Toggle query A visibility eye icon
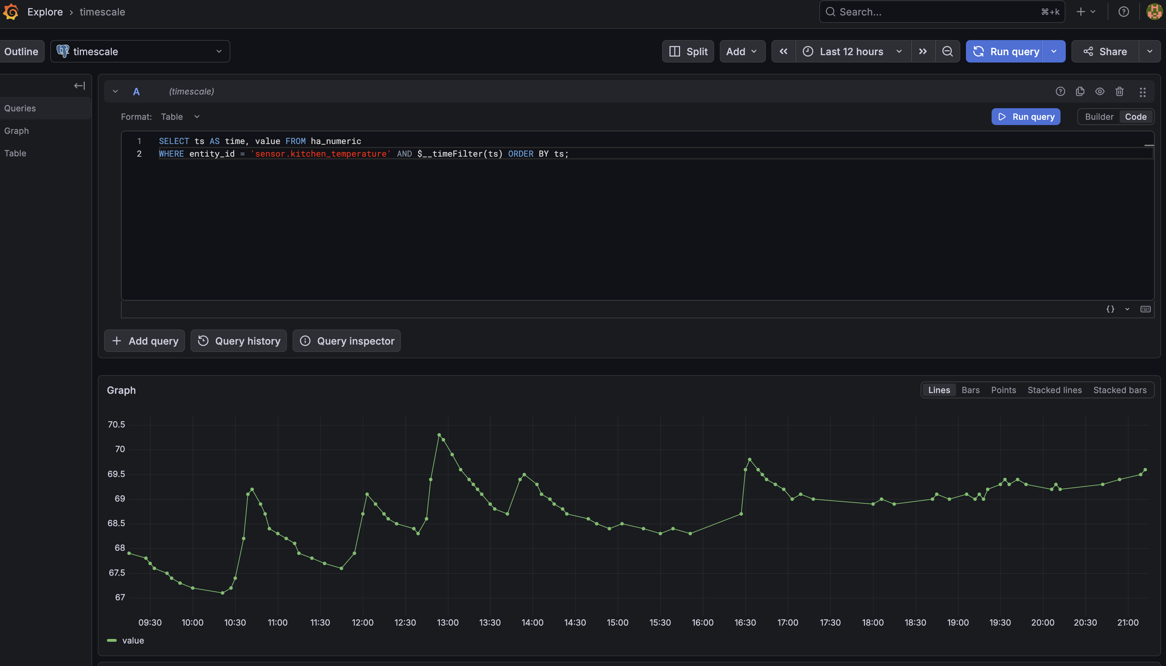Image resolution: width=1166 pixels, height=666 pixels. point(1100,91)
